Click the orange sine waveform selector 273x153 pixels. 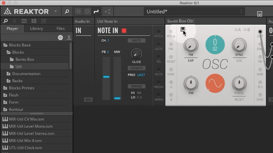point(215,83)
